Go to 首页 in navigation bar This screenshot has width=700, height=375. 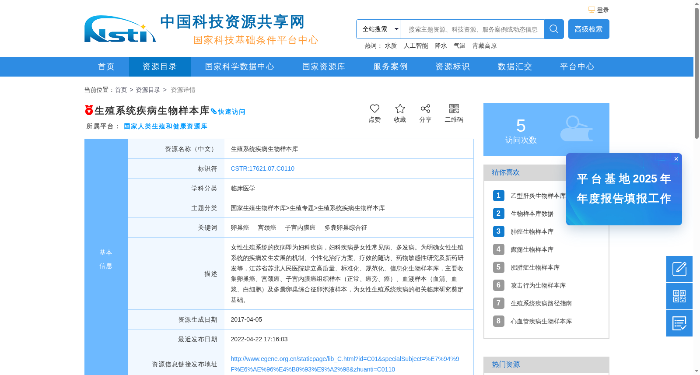click(106, 67)
